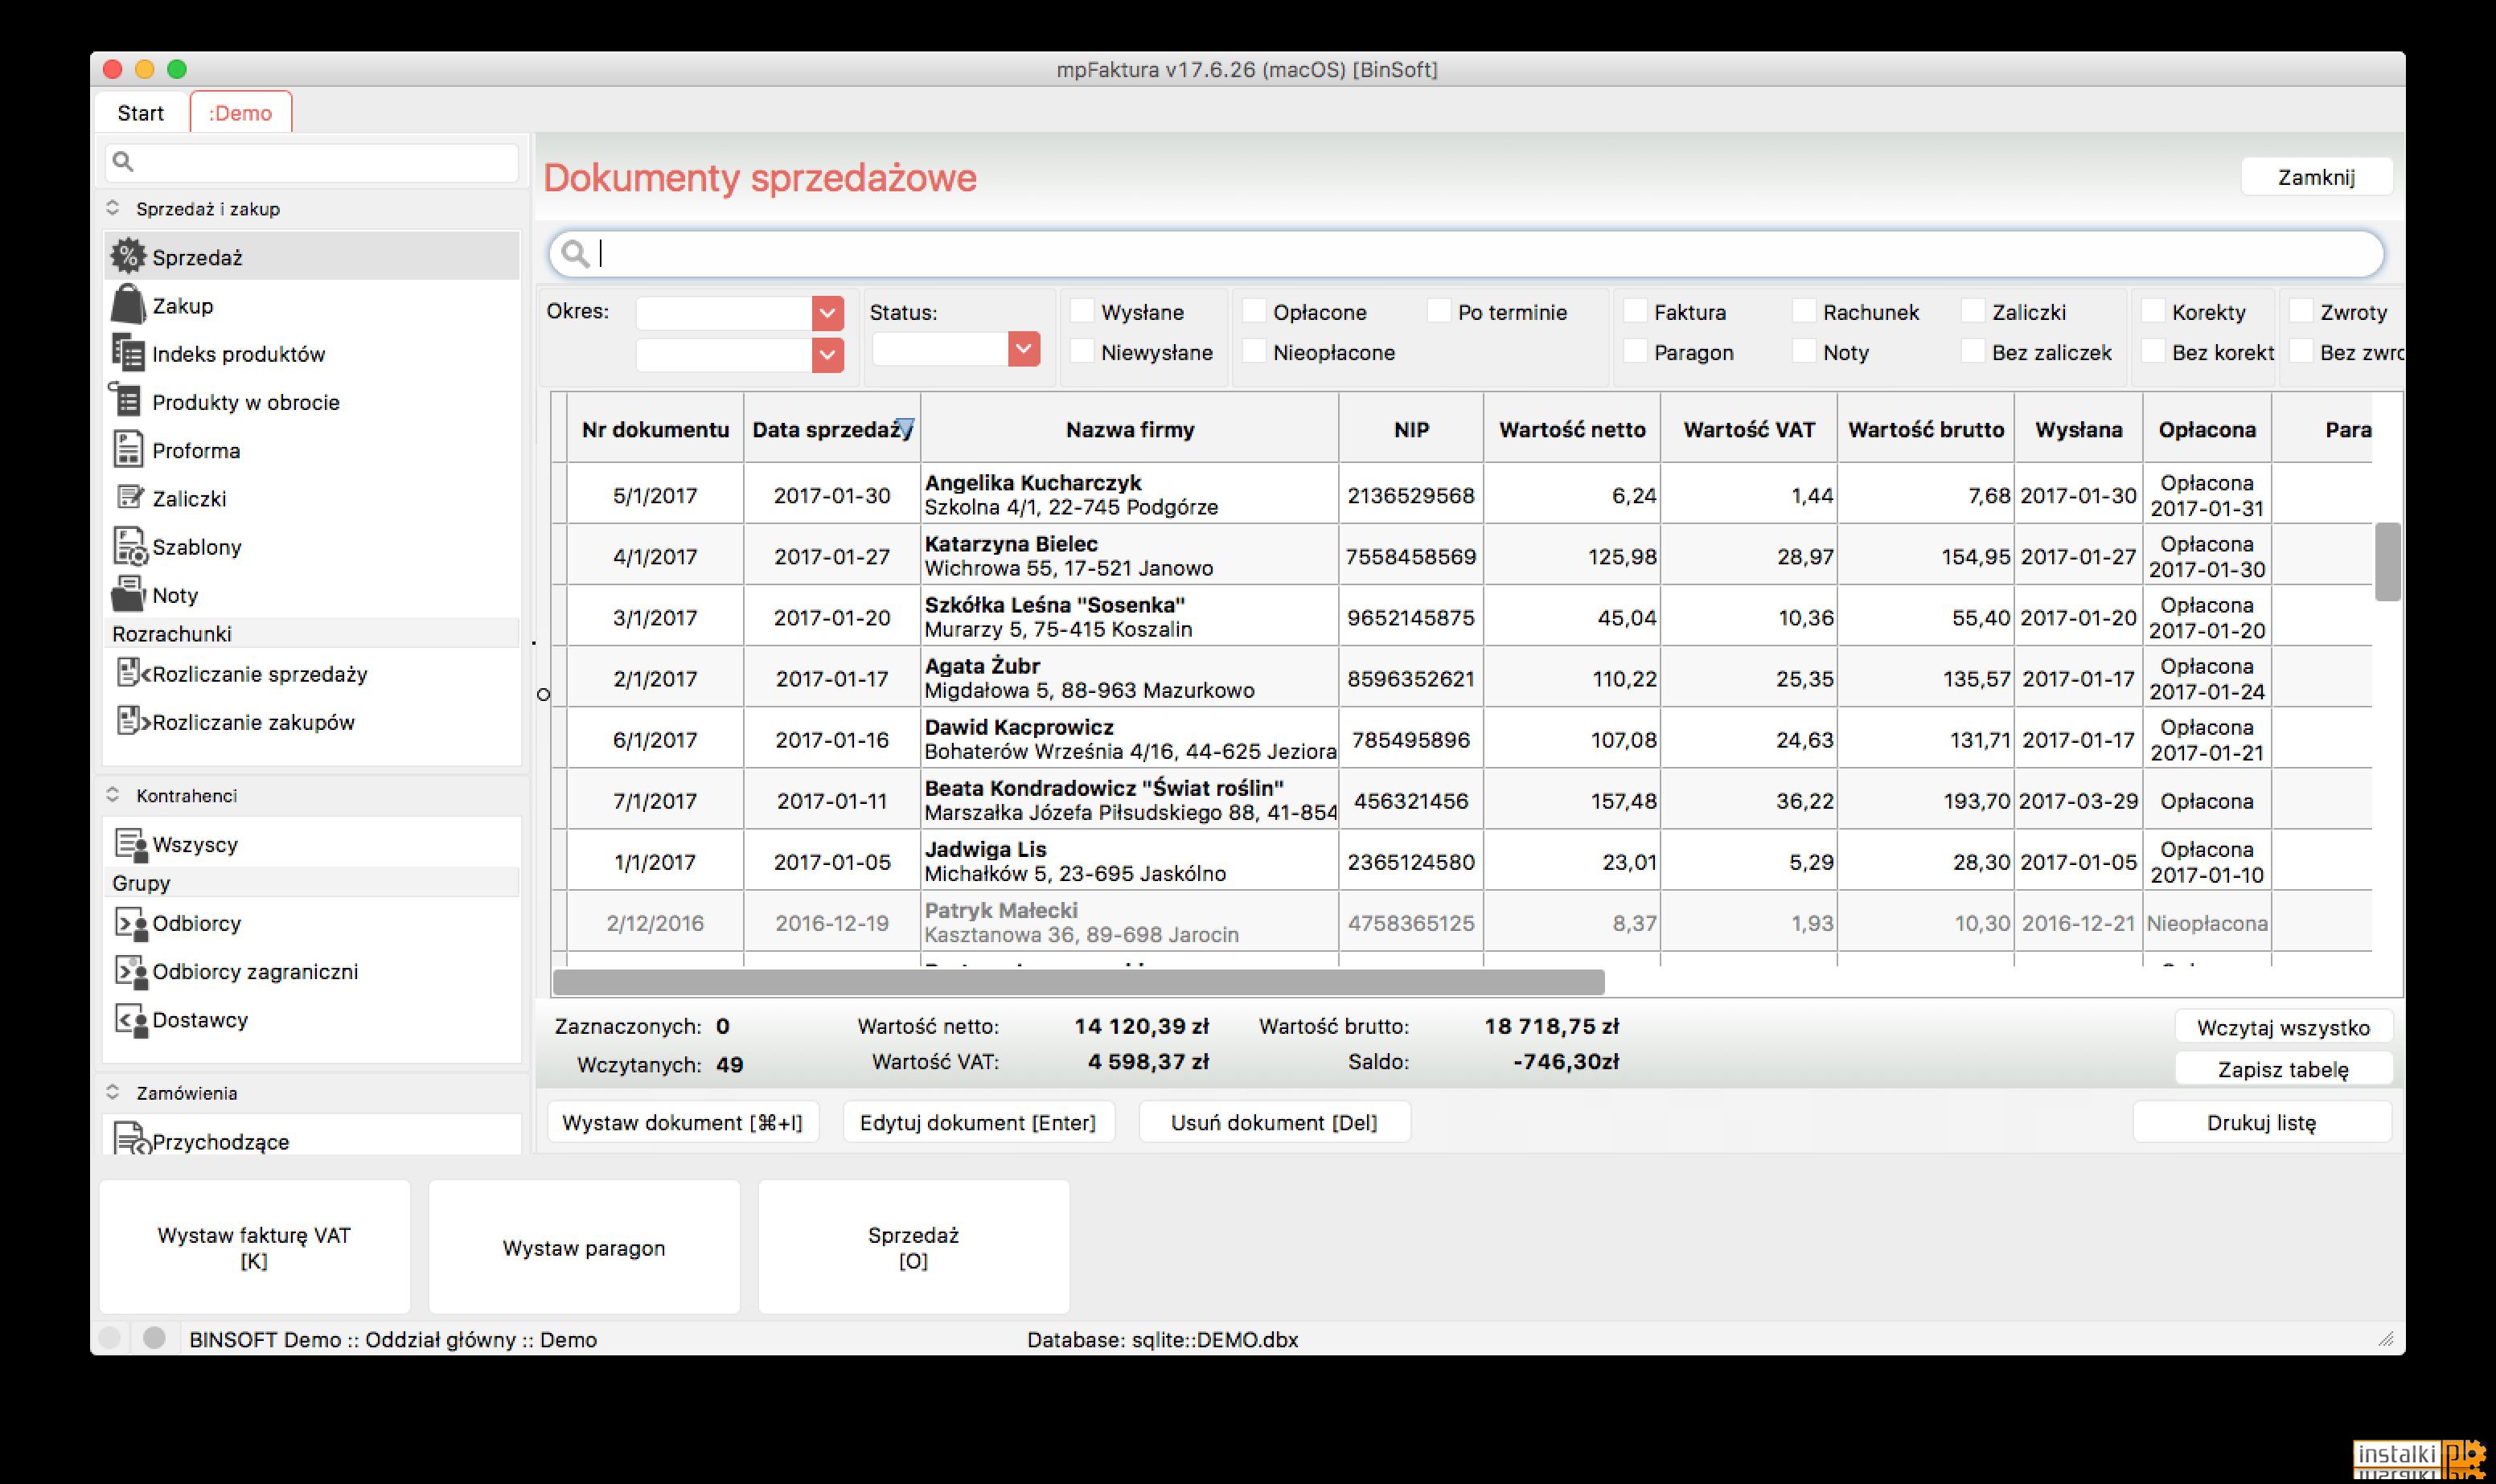Sort by Wartość brutto column header
The height and width of the screenshot is (1484, 2496).
point(1926,429)
